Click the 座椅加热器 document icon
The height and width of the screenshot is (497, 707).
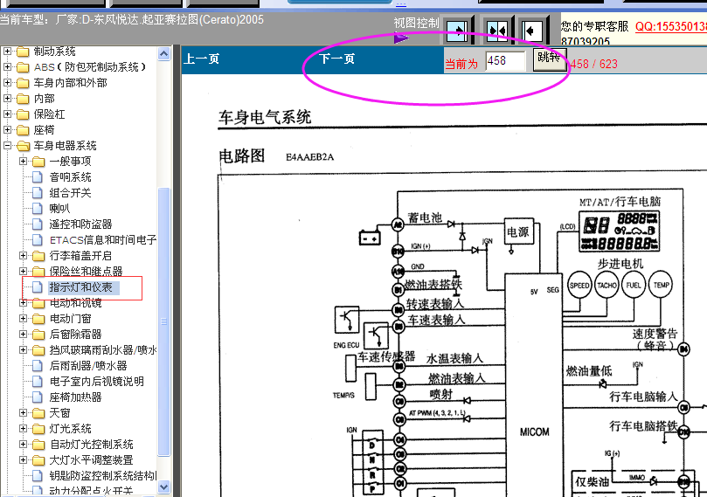tap(38, 397)
